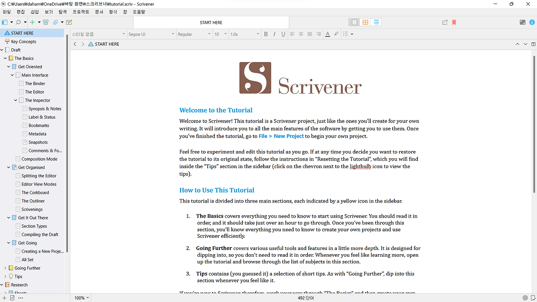Go forward in editor history

[x=83, y=44]
